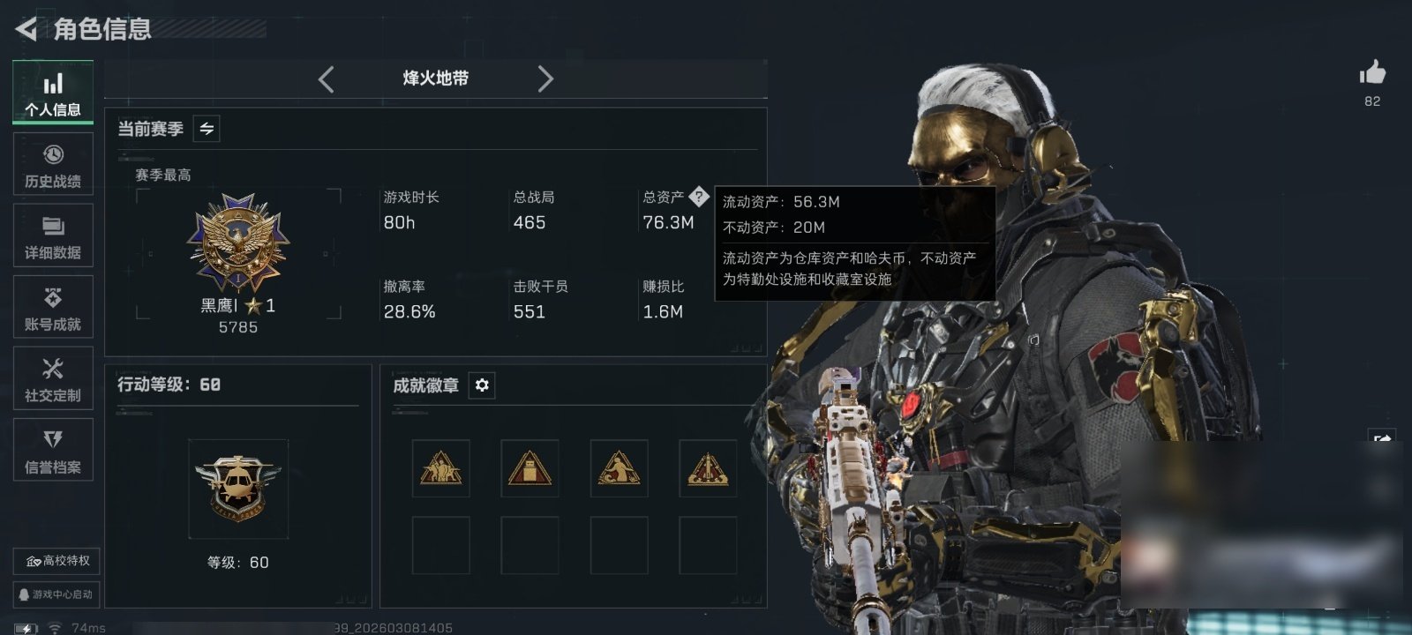Click the 高校特权 button

pos(56,561)
